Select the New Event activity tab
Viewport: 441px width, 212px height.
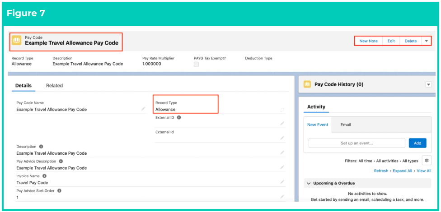click(318, 124)
